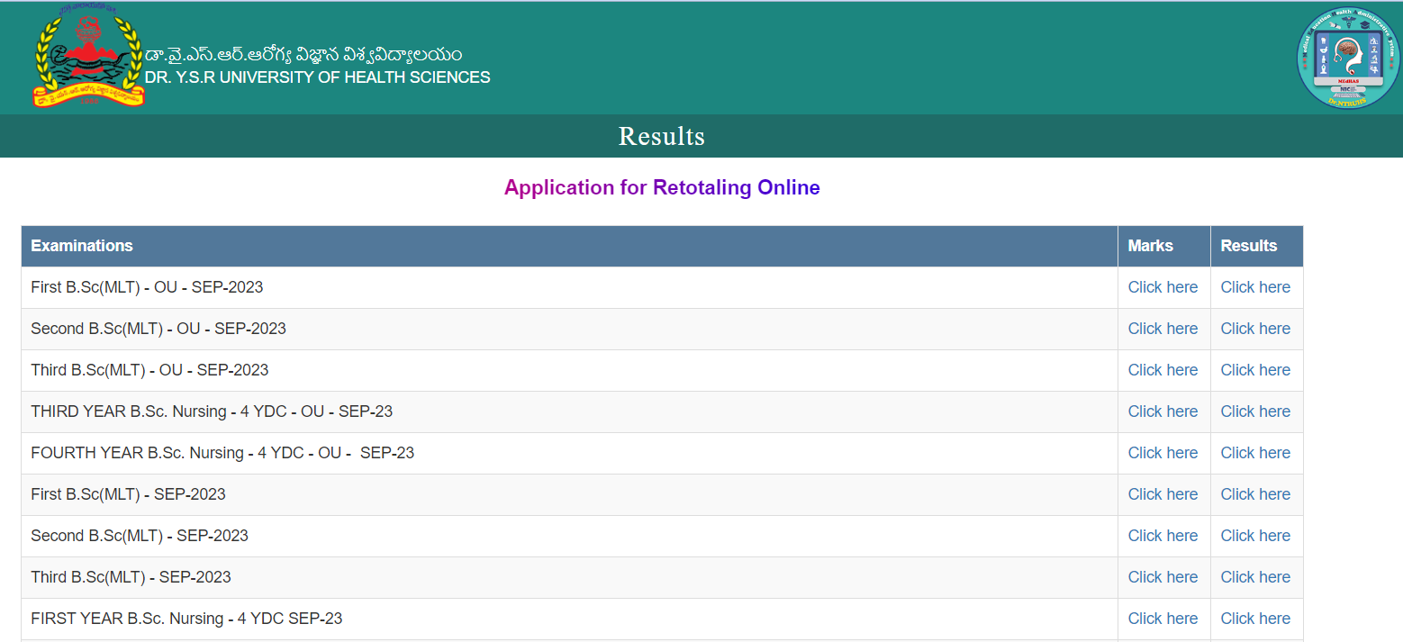Click the YSR University emblem logo
The height and width of the screenshot is (642, 1403).
pos(88,57)
